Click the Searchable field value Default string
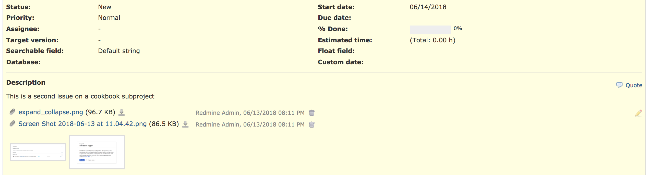Viewport: 649px width, 175px height. (119, 51)
